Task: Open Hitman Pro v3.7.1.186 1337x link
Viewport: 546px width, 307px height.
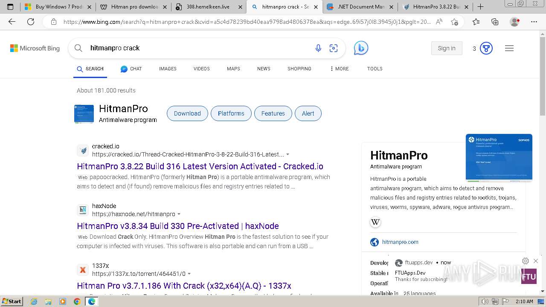Action: (184, 286)
